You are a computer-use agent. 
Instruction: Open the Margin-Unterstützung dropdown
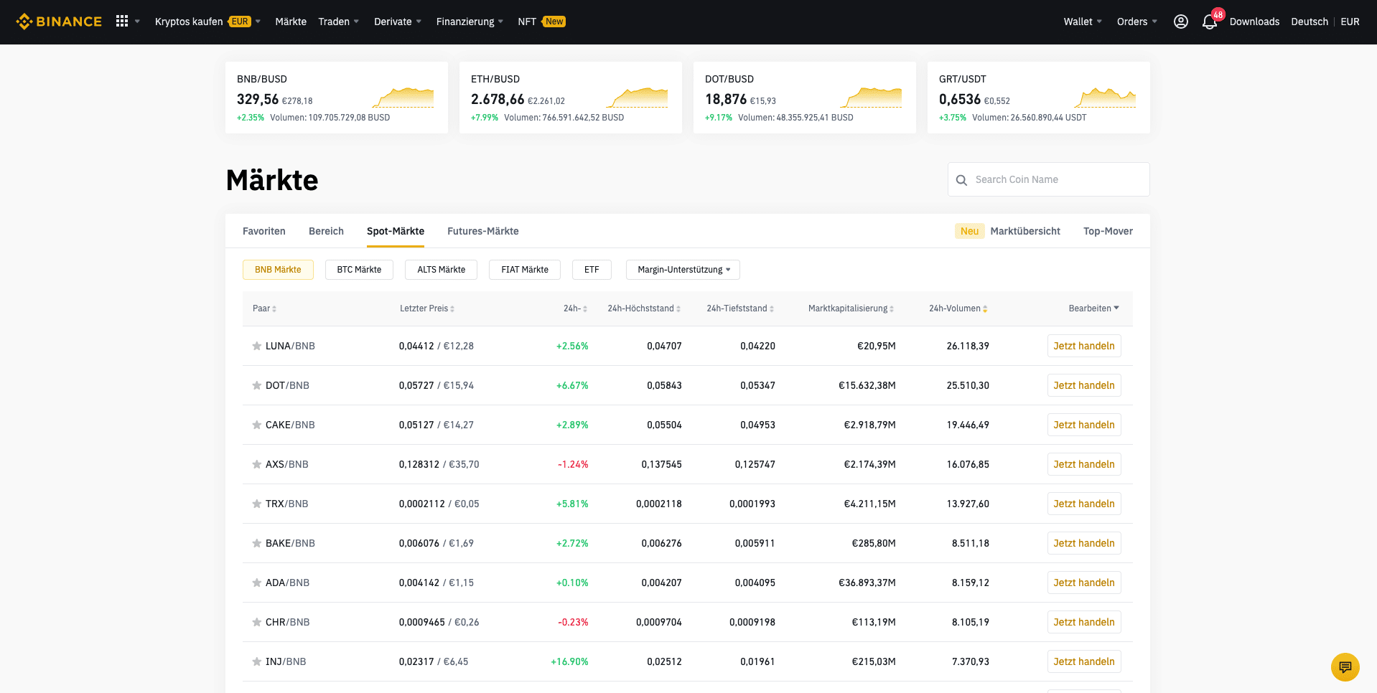pyautogui.click(x=683, y=270)
